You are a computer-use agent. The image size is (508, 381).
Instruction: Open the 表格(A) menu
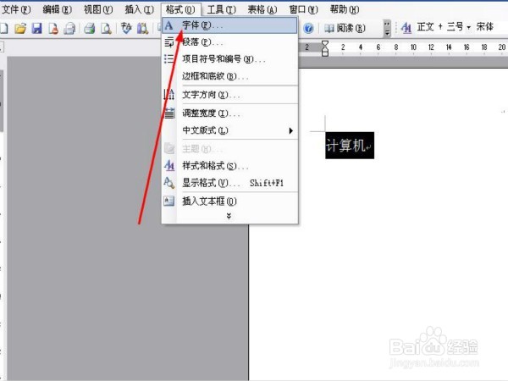pos(262,9)
